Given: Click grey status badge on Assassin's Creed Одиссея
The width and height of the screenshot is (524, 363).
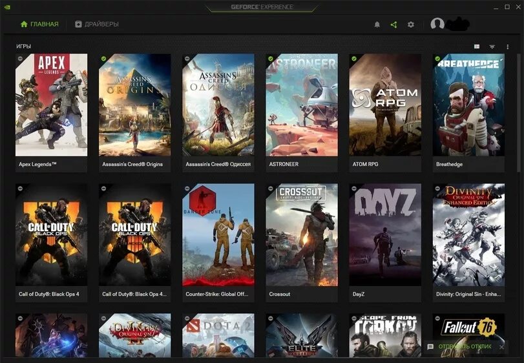Looking at the screenshot, I should click(187, 58).
